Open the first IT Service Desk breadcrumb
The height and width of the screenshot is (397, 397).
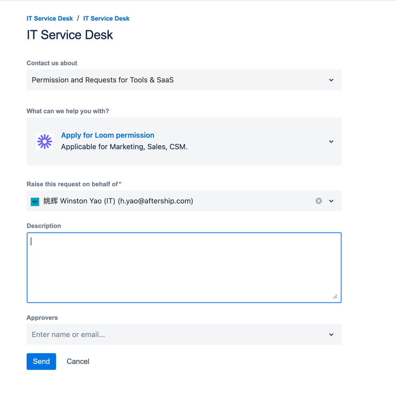point(50,19)
